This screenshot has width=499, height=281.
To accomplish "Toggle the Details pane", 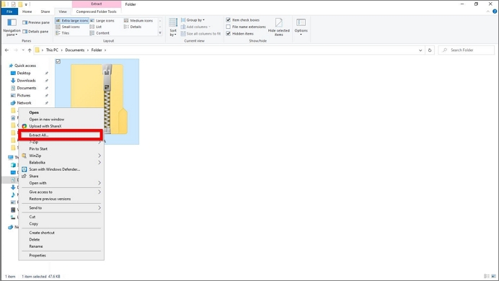I will click(x=35, y=32).
